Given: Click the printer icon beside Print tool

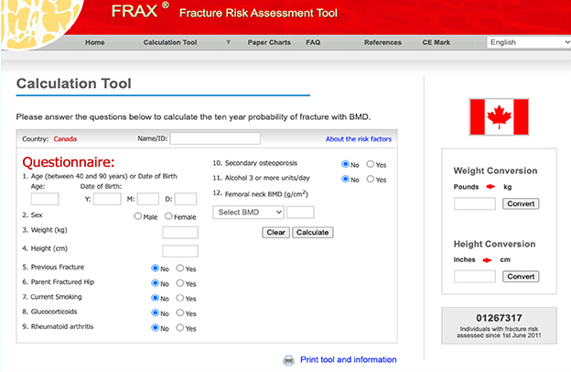Looking at the screenshot, I should click(x=288, y=360).
